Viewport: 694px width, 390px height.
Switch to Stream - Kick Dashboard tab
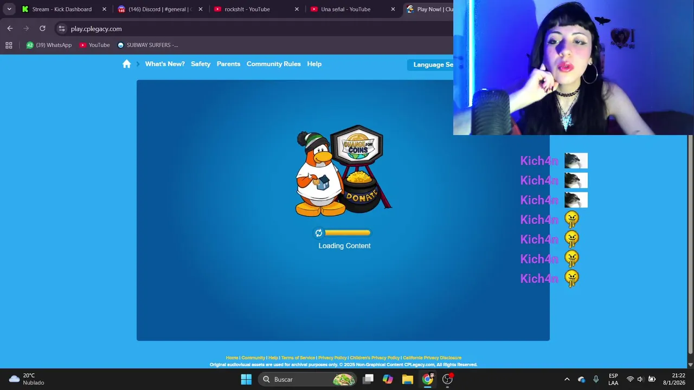[63, 9]
